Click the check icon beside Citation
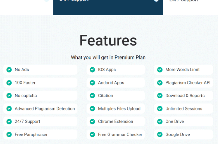The width and height of the screenshot is (218, 144). pyautogui.click(x=92, y=96)
